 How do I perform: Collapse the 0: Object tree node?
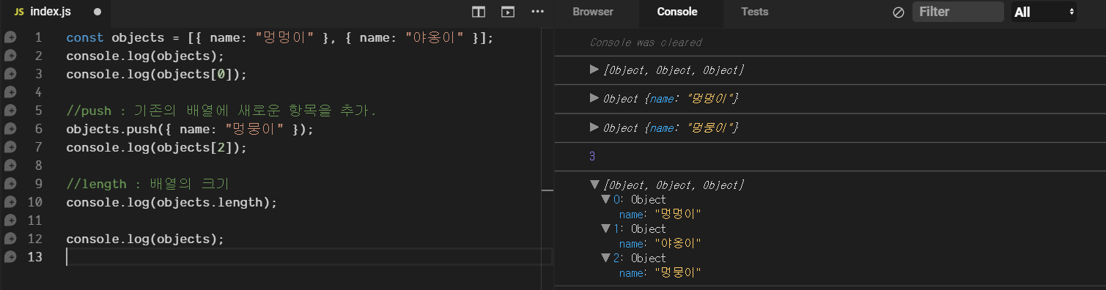click(605, 199)
